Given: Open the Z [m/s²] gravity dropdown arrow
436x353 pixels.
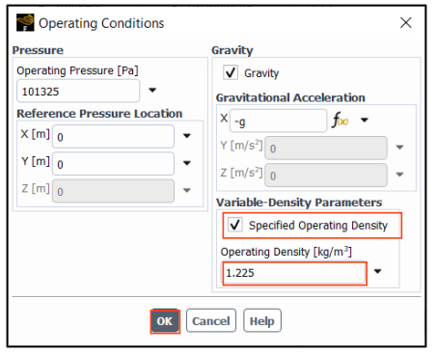Looking at the screenshot, I should click(399, 175).
